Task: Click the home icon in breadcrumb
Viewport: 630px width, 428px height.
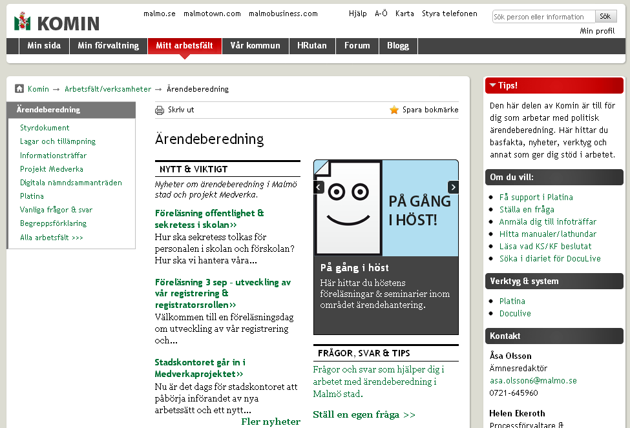Action: (x=19, y=88)
